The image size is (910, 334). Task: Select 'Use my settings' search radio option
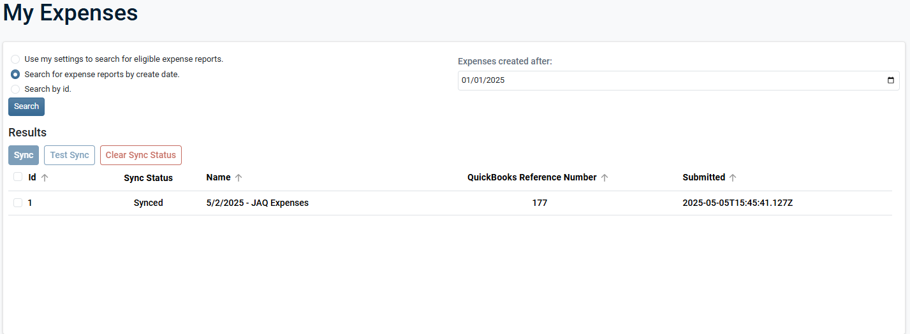pyautogui.click(x=15, y=59)
